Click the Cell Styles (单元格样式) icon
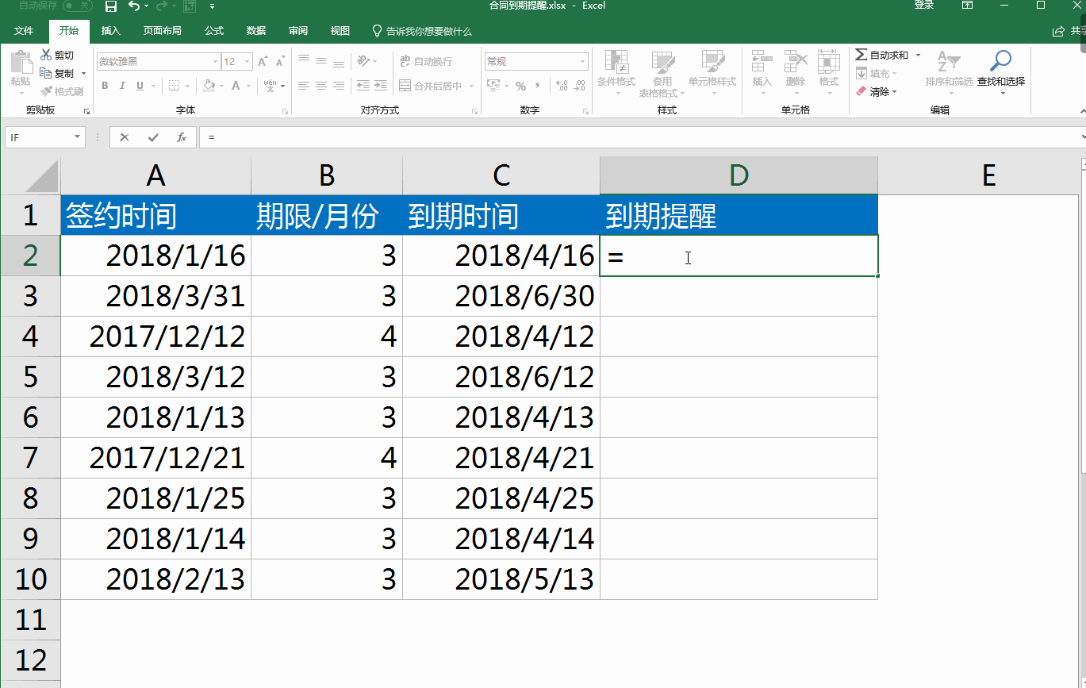The image size is (1086, 688). tap(712, 62)
